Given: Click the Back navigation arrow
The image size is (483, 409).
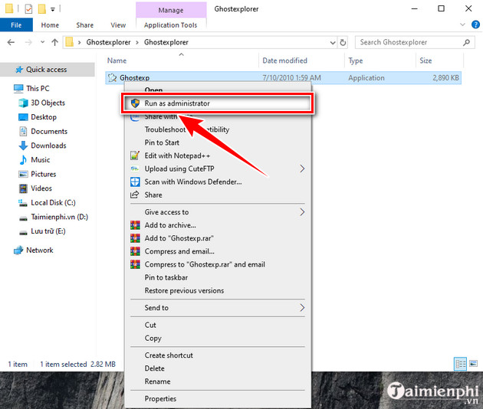Looking at the screenshot, I should click(11, 42).
